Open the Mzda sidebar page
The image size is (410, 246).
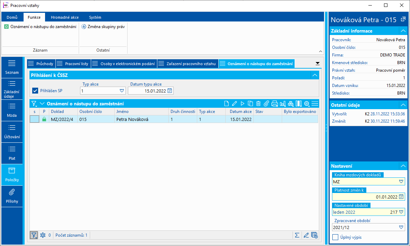coord(12,110)
